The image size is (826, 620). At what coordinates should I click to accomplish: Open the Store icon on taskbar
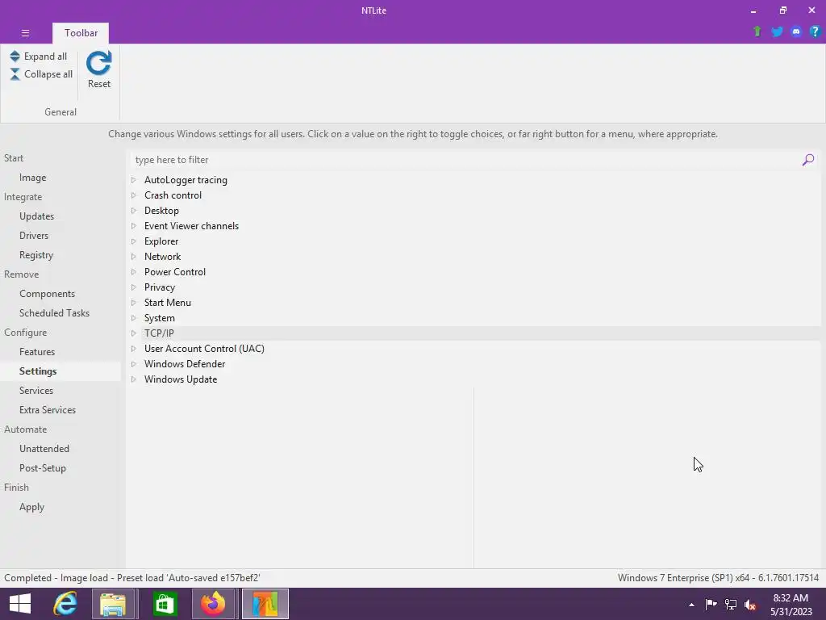165,604
